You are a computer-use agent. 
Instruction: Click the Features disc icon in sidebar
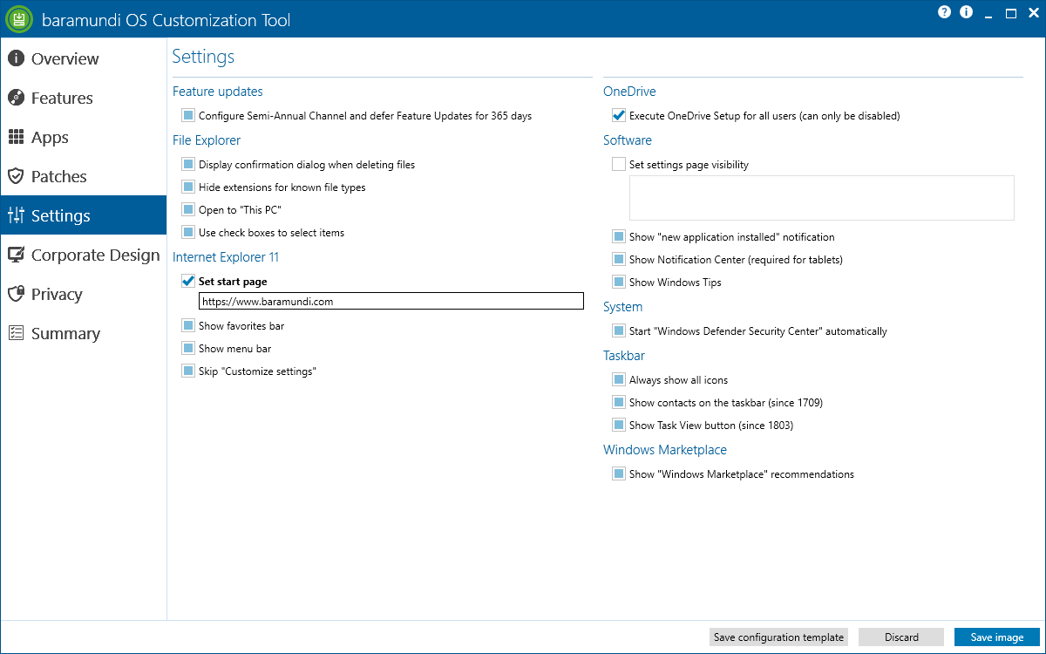16,98
